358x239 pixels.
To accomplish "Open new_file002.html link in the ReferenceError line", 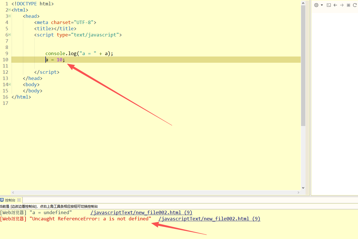I will [209, 219].
